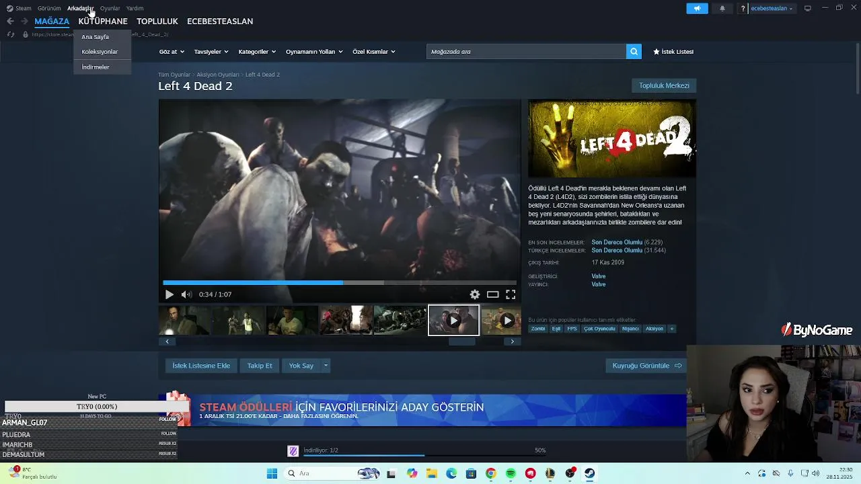Open Kuyruğu Görüntüle queue button
Viewport: 861px width, 484px height.
647,366
